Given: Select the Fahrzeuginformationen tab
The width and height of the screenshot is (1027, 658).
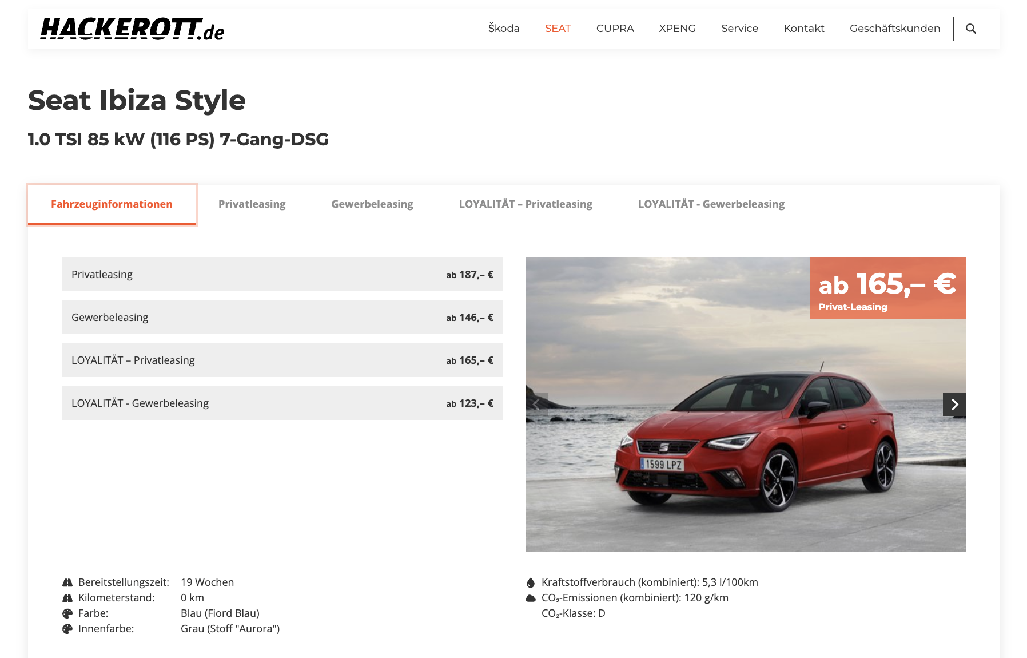Looking at the screenshot, I should [x=112, y=204].
